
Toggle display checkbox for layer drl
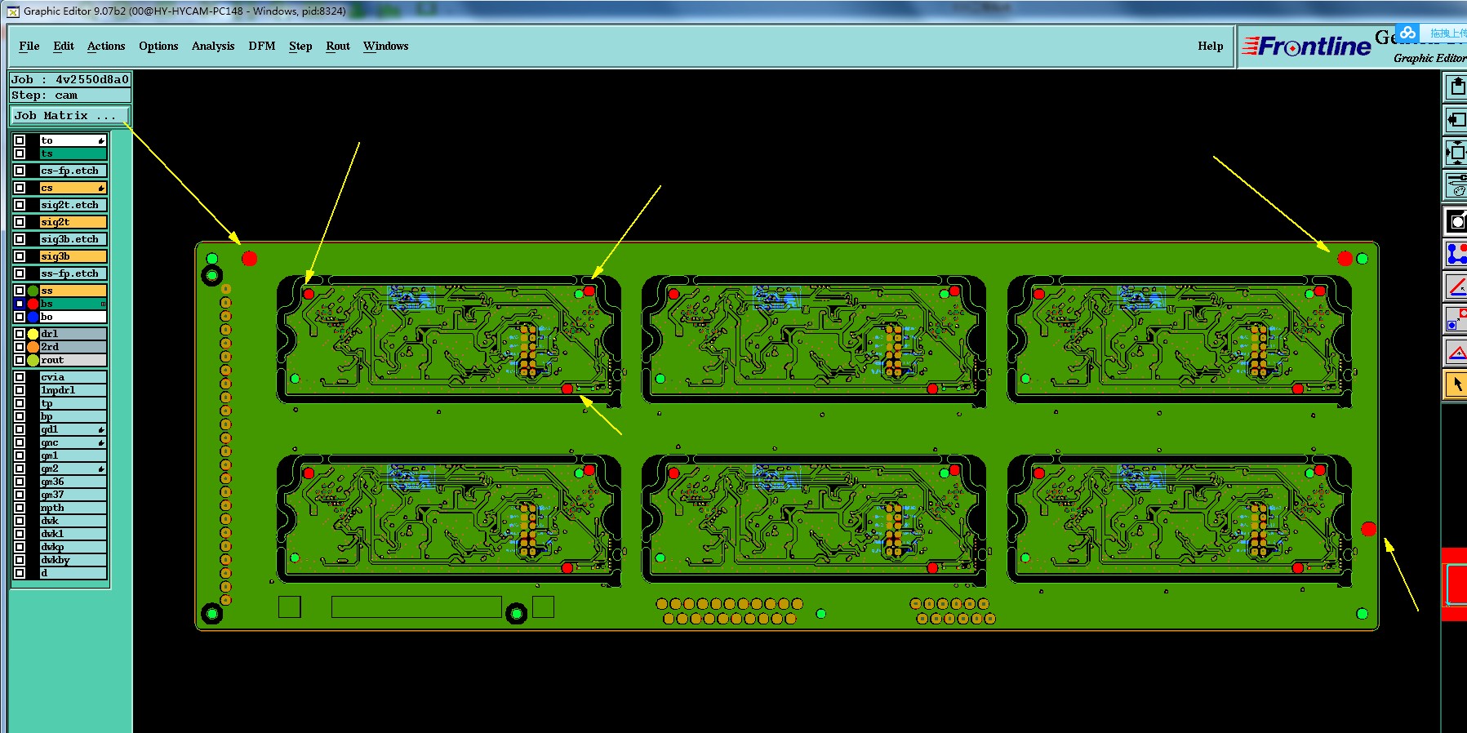20,334
